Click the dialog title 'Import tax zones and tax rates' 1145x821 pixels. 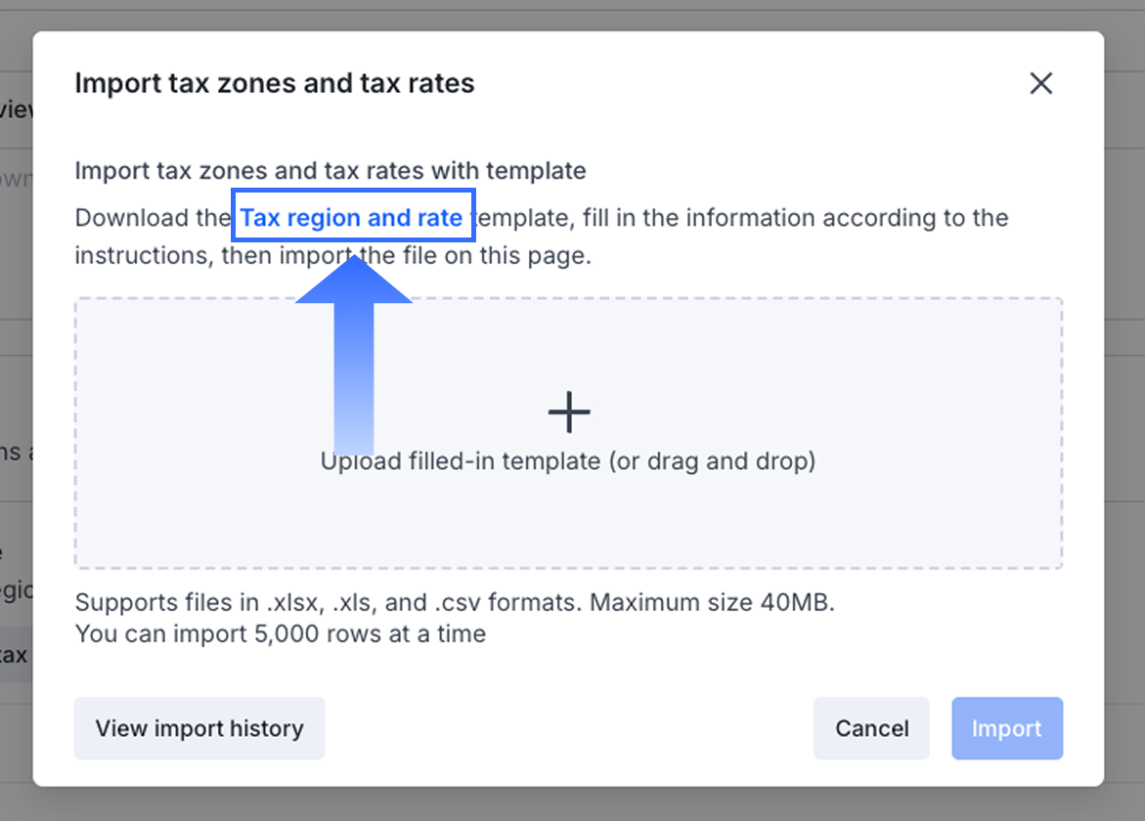[275, 84]
